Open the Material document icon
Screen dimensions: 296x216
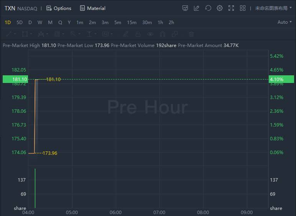click(x=82, y=8)
